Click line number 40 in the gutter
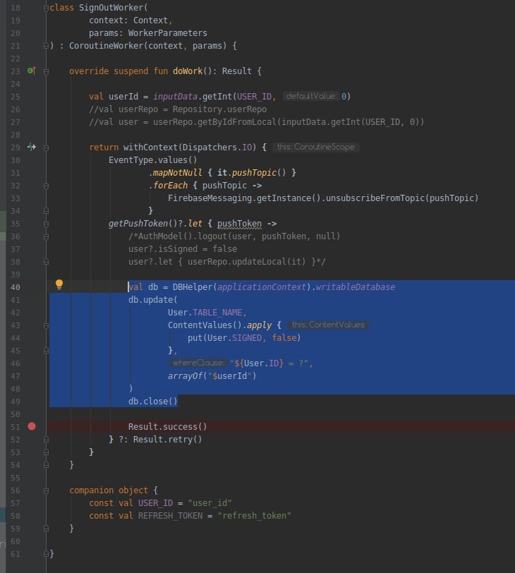This screenshot has height=573, width=515. (x=16, y=287)
